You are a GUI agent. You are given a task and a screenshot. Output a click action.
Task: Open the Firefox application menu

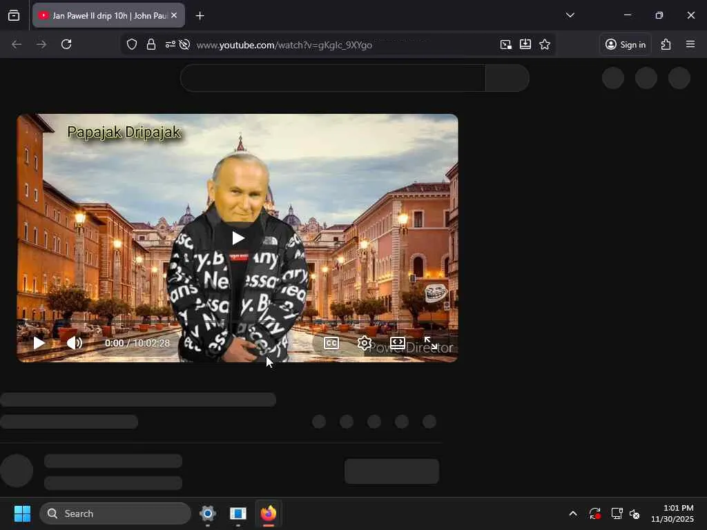tap(690, 44)
